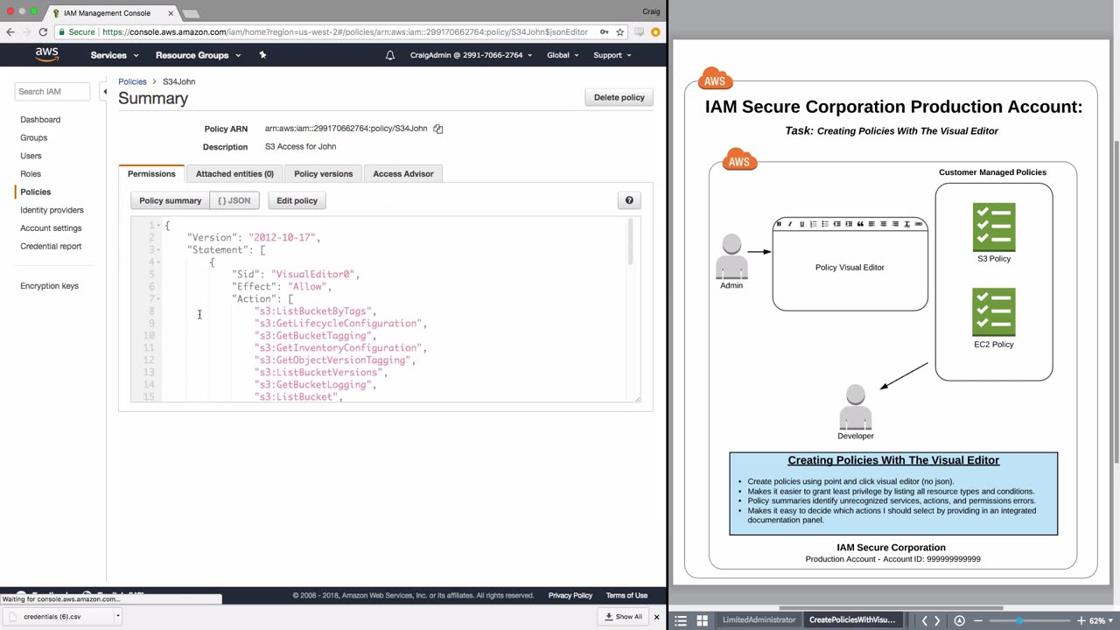The width and height of the screenshot is (1120, 630).
Task: Open the Policies breadcrumb link
Action: [133, 81]
